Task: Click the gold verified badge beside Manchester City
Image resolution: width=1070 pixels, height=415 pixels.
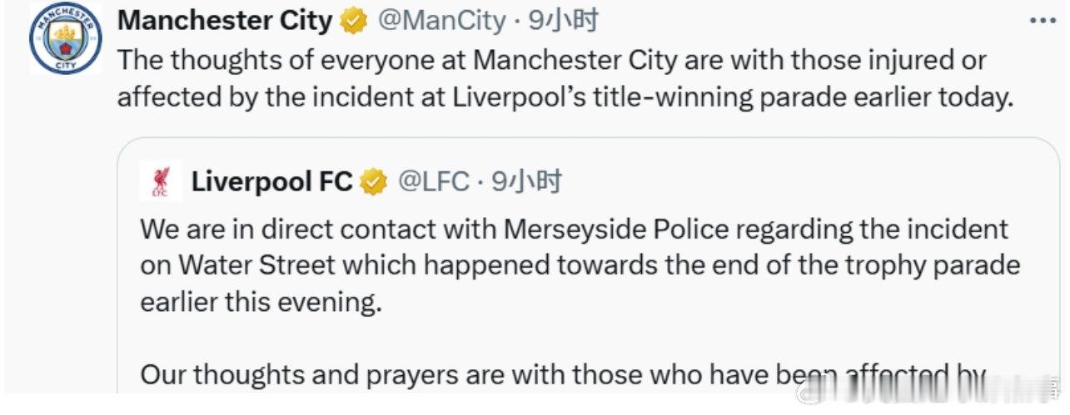Action: click(x=355, y=22)
